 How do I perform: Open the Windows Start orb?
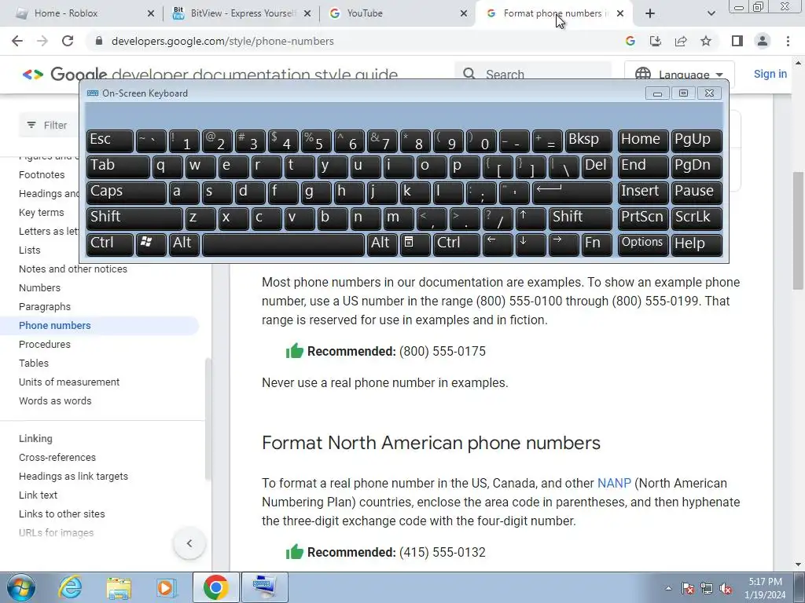click(21, 587)
